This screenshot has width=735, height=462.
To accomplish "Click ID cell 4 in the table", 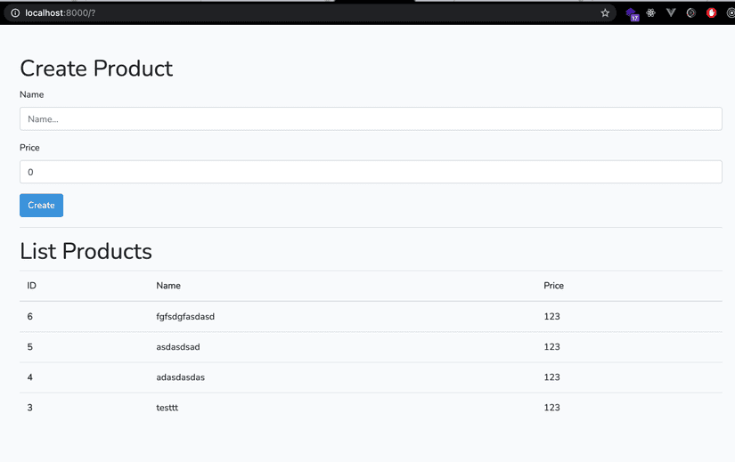I will coord(30,377).
